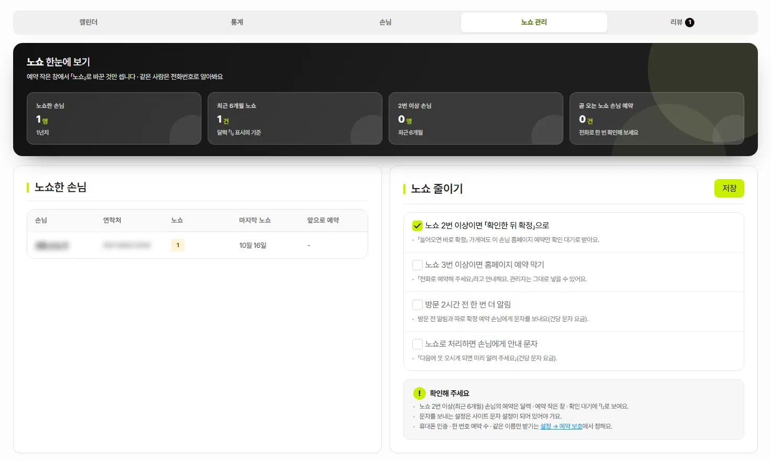Image resolution: width=771 pixels, height=461 pixels.
Task: Click the 노쇼 줄이기 section heading
Action: pyautogui.click(x=437, y=189)
